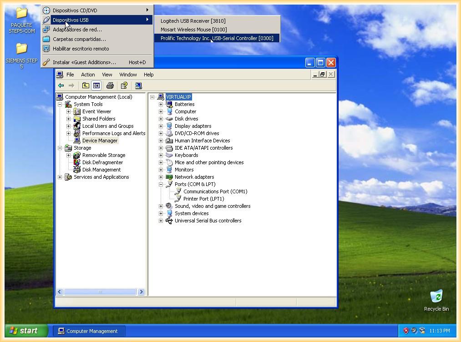Screen dimensions: 461x342
Task: Expand the Network adapters node
Action: pos(161,177)
